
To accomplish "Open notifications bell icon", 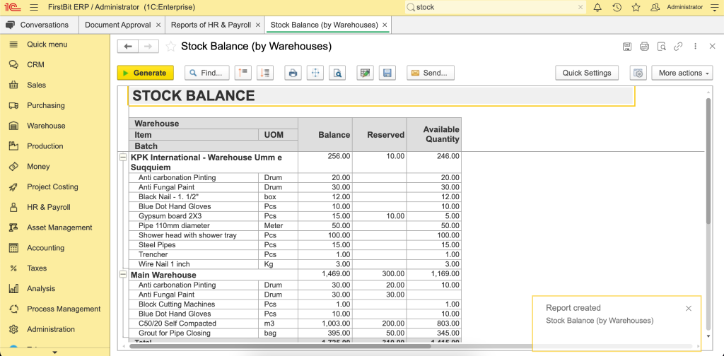I will click(597, 7).
